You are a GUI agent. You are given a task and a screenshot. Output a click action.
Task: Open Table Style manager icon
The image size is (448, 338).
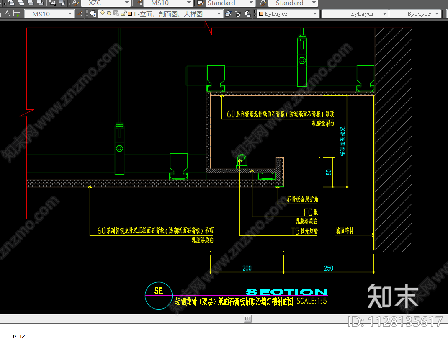pyautogui.click(x=201, y=3)
